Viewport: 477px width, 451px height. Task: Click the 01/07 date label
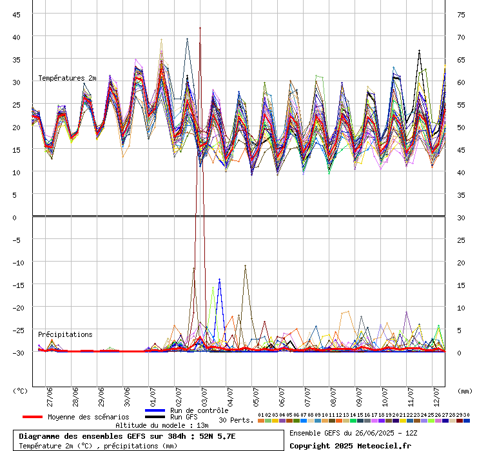point(153,397)
